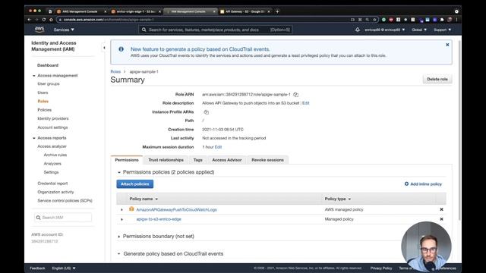Open the account user dropdown
This screenshot has width=486, height=273.
click(x=384, y=30)
